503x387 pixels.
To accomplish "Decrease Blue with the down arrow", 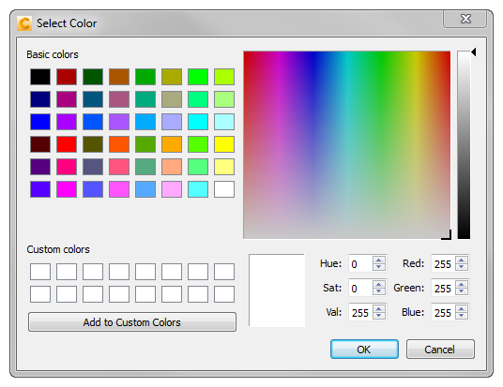I will [x=462, y=316].
